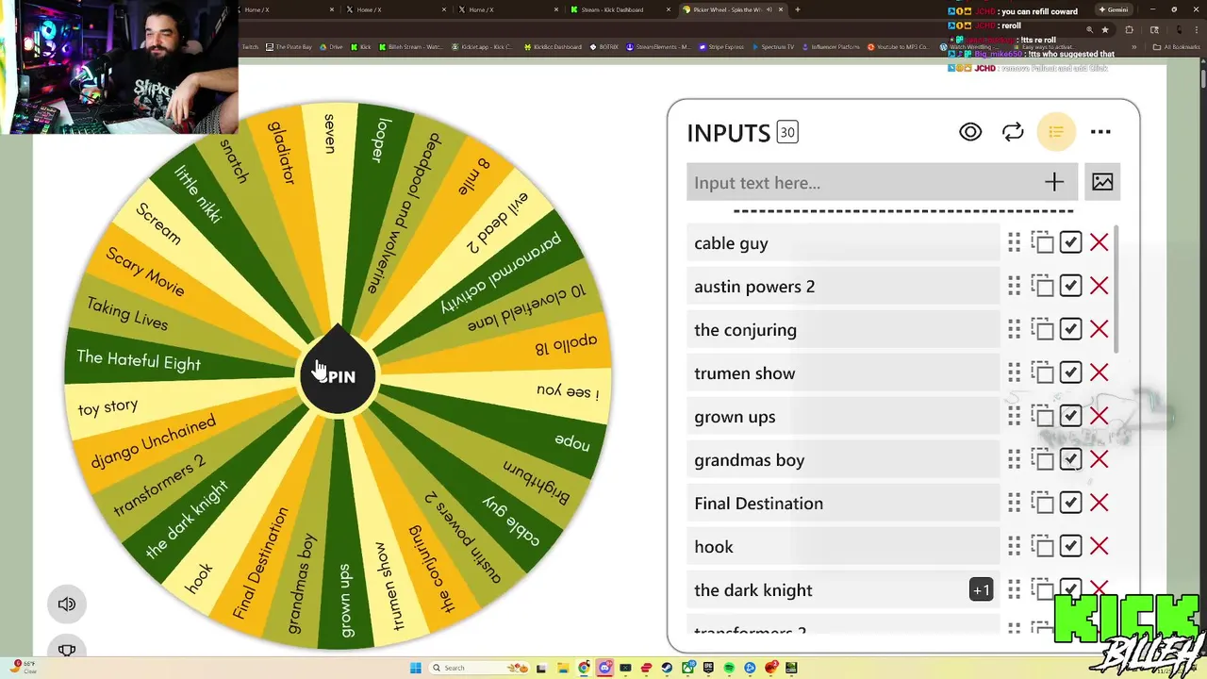Click the plus icon to add input
The width and height of the screenshot is (1207, 679).
point(1054,182)
